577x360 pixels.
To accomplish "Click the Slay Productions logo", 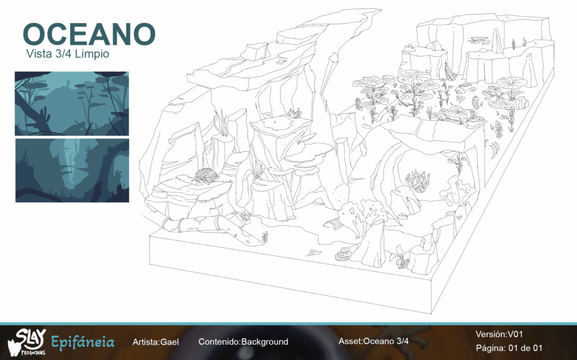I will [x=26, y=343].
